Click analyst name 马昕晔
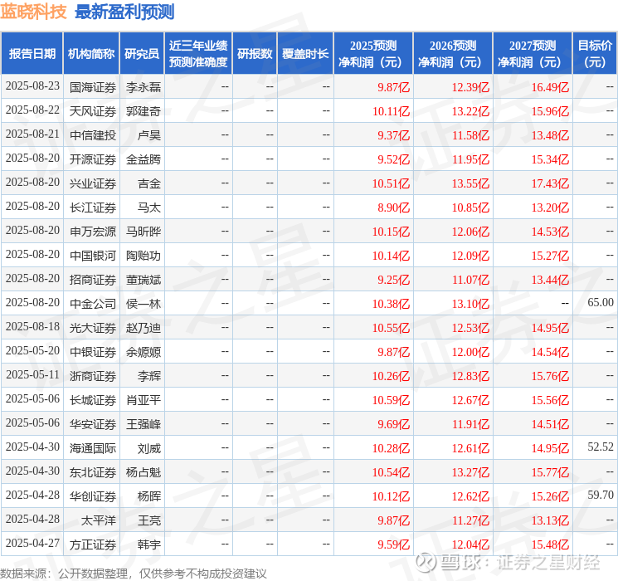Image resolution: width=618 pixels, height=581 pixels. [x=144, y=232]
